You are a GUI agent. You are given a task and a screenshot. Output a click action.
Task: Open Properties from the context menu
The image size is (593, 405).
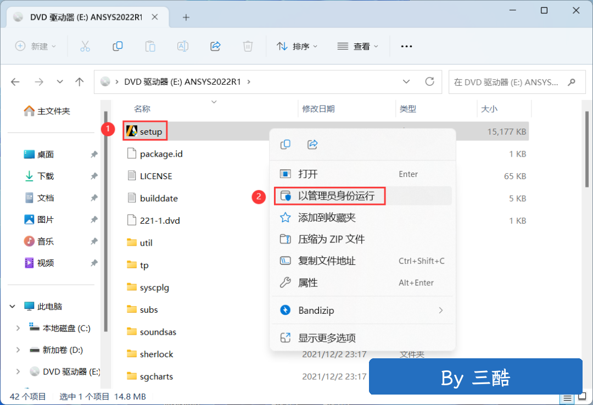(362, 283)
